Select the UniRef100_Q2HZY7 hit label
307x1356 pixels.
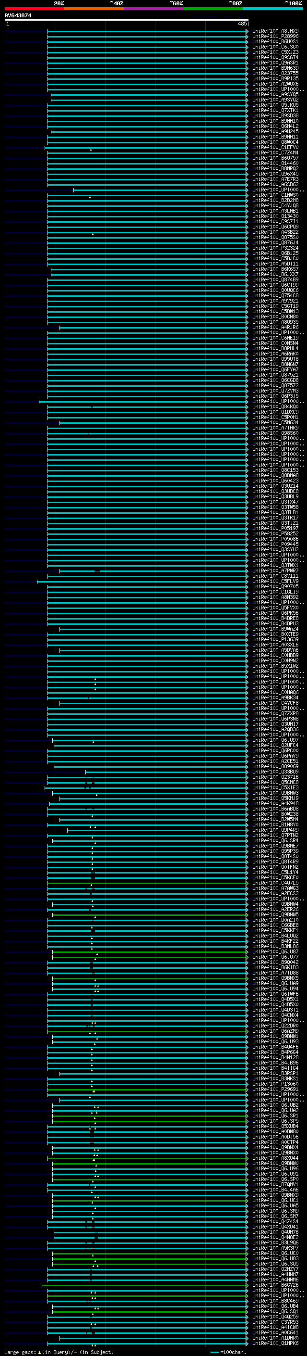point(275,1269)
